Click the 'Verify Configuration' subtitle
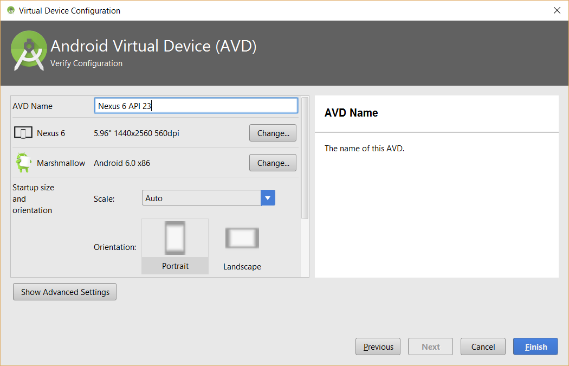 [x=86, y=63]
